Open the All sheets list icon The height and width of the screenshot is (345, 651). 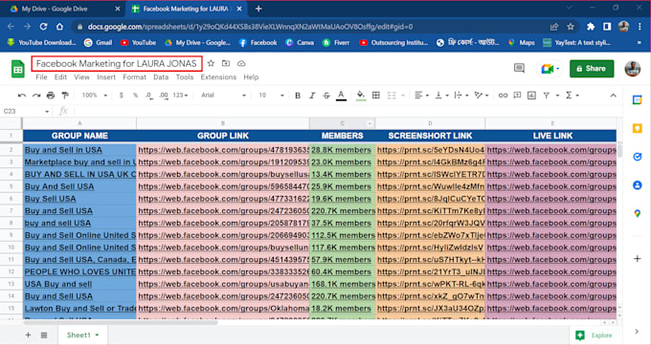tap(44, 334)
